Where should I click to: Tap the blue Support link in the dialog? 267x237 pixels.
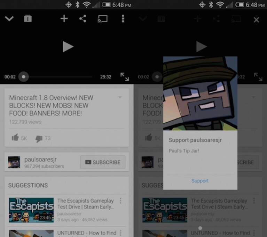pos(200,181)
